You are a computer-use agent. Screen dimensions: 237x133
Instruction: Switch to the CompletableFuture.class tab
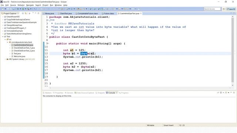(x=87, y=13)
